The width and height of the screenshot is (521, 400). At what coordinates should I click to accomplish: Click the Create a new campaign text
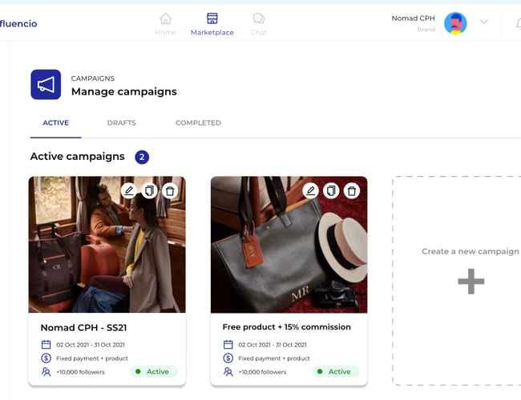471,251
